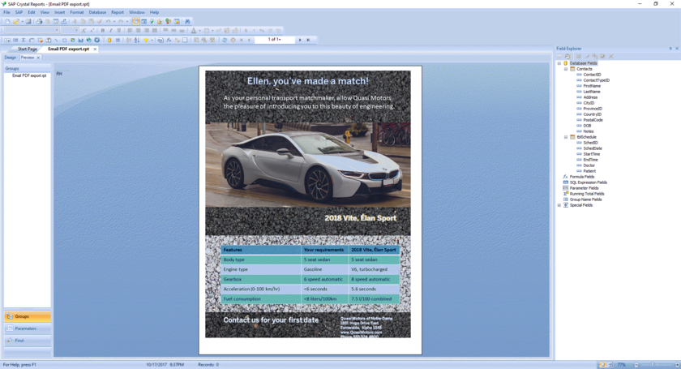Click the Font color A icon
The height and width of the screenshot is (369, 681).
193,31
